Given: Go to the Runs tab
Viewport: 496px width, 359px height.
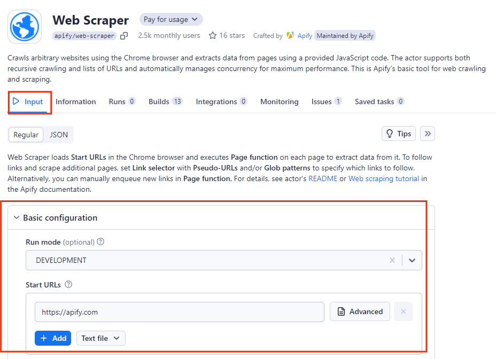Looking at the screenshot, I should tap(122, 102).
